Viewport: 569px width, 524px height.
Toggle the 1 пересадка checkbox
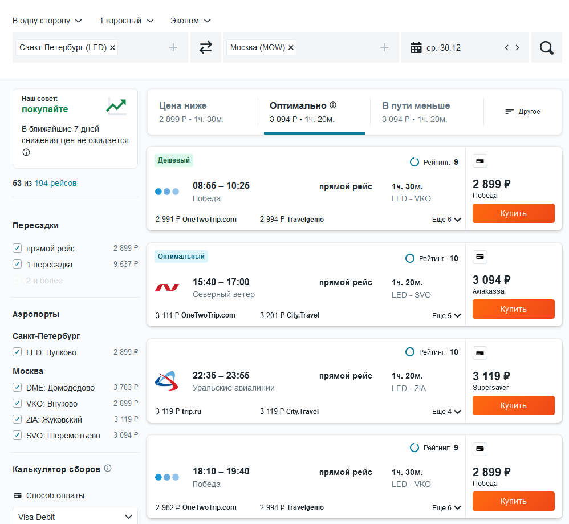17,264
